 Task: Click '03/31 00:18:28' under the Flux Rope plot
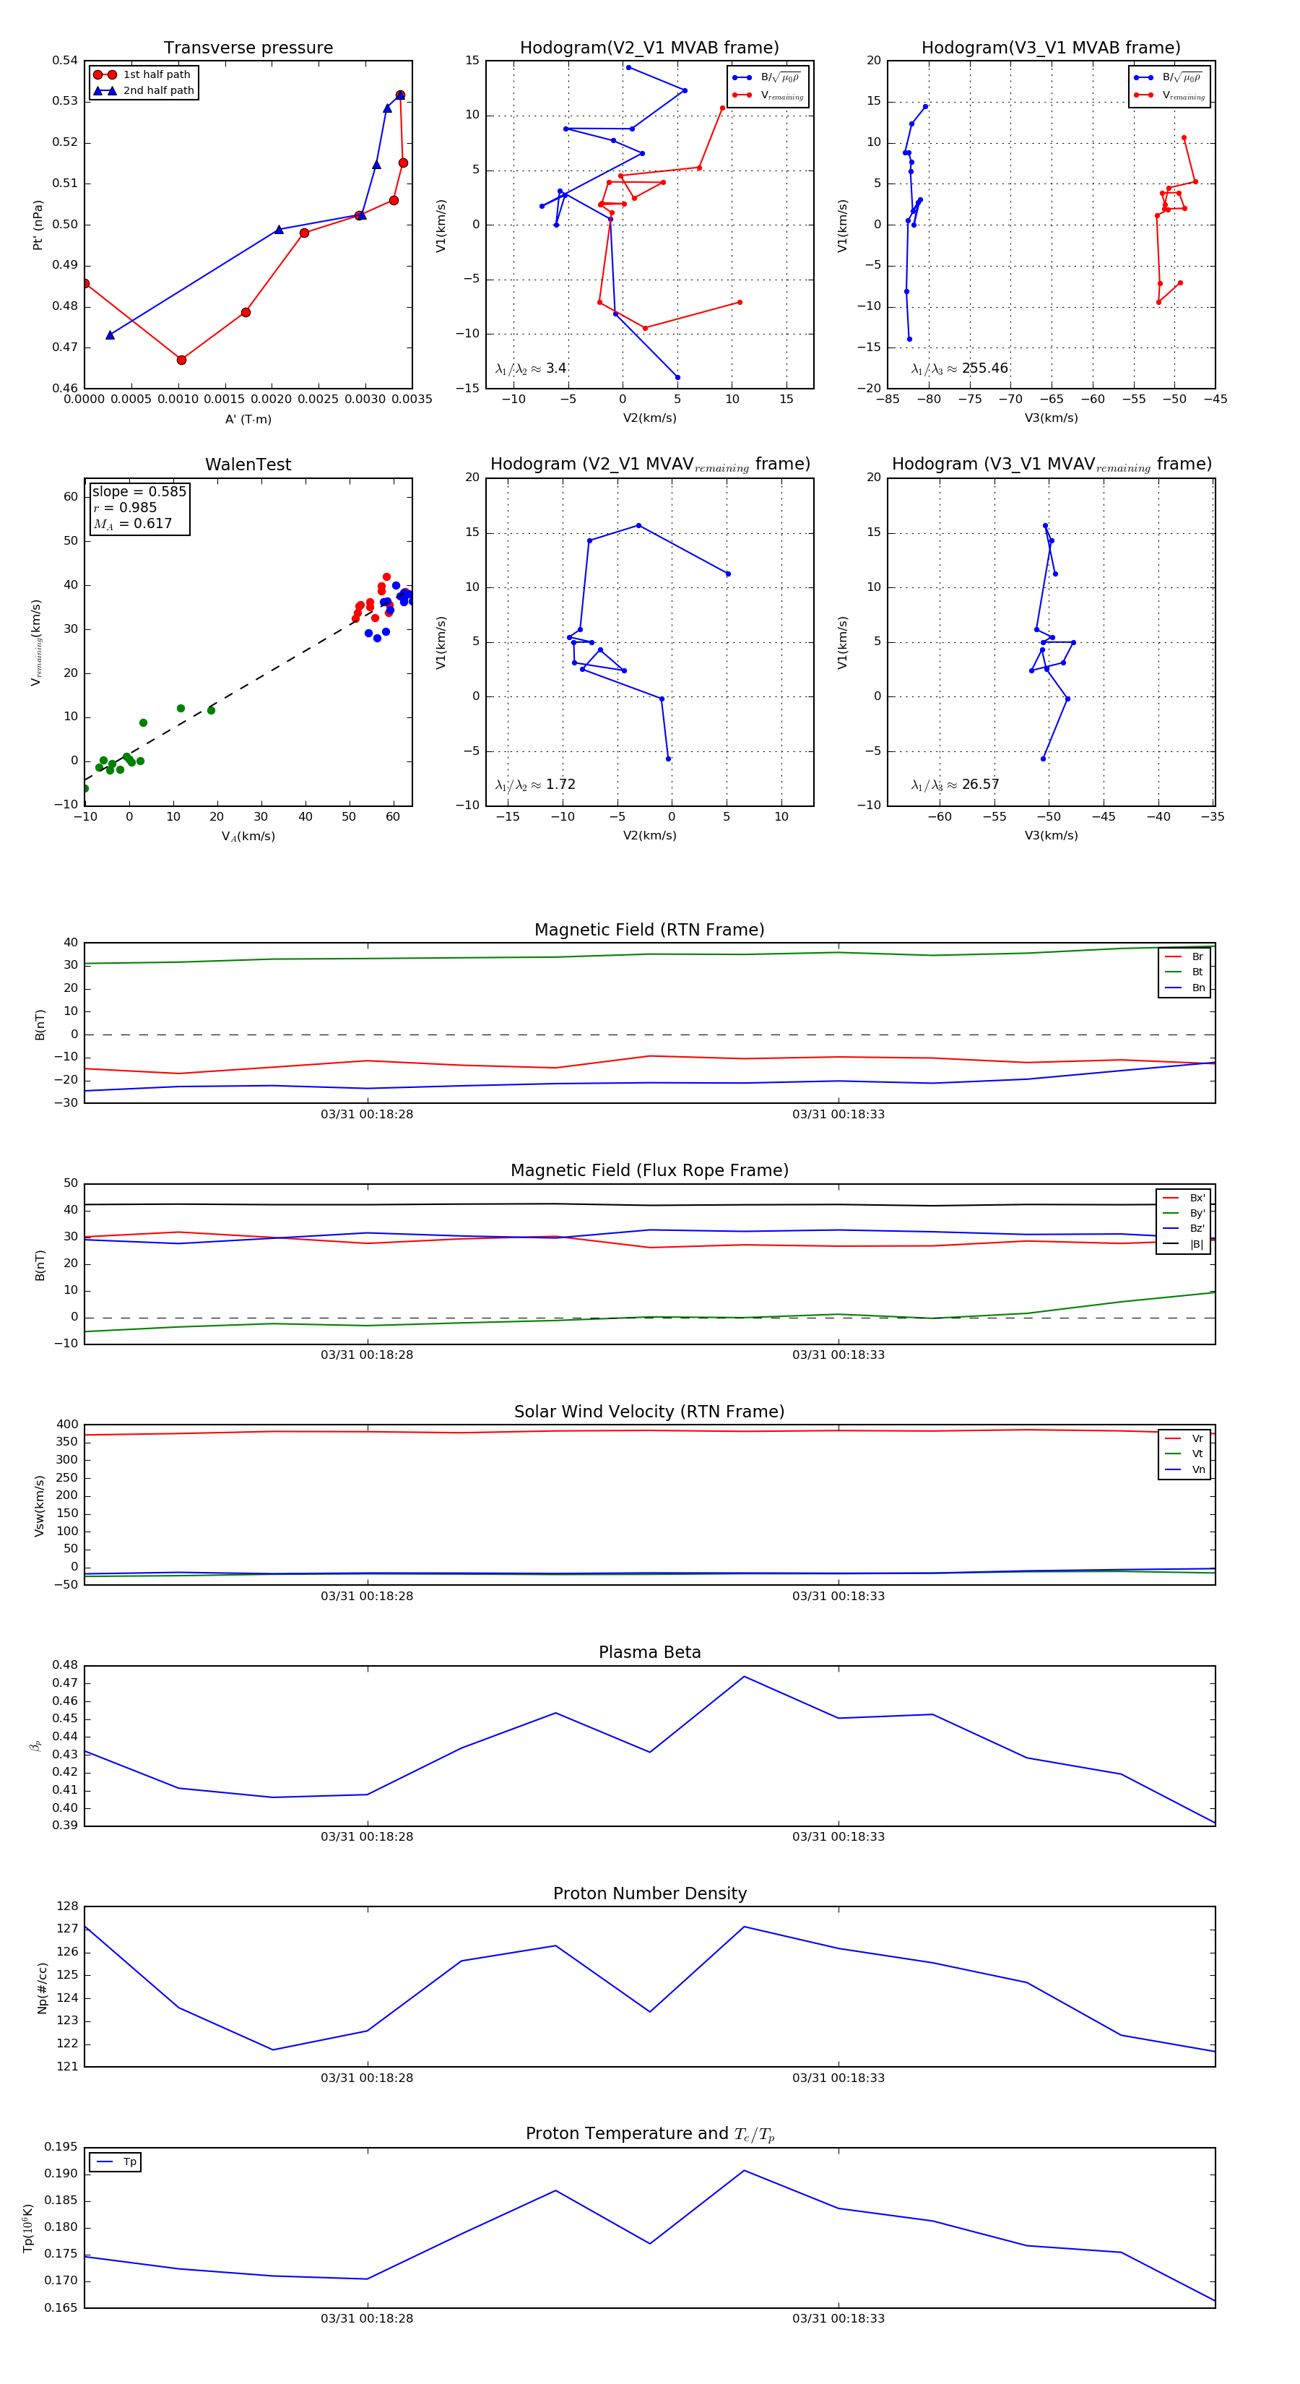tap(368, 1355)
